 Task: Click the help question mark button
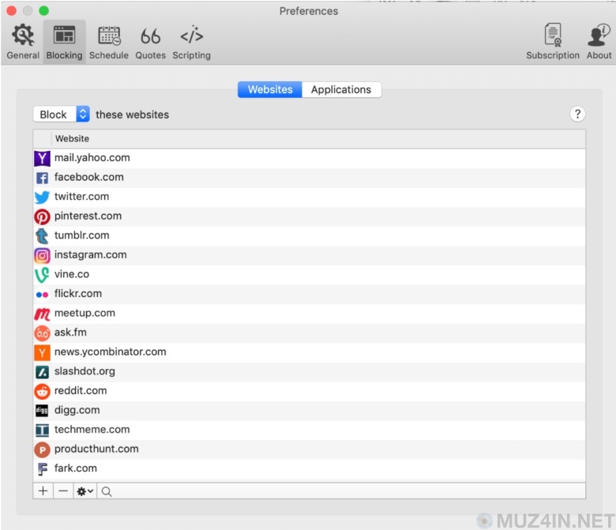[577, 115]
